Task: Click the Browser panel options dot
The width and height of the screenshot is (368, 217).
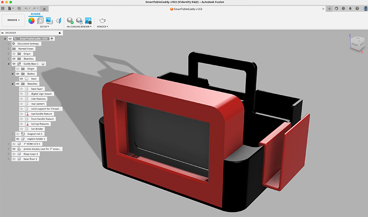Action: (60, 33)
